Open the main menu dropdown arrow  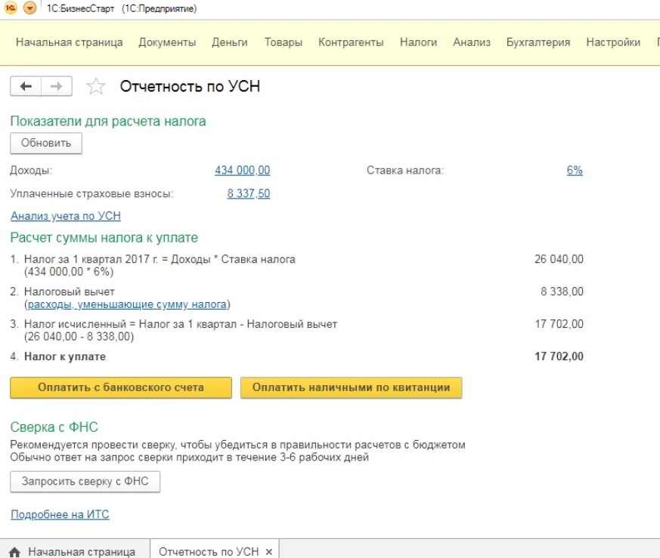pos(30,8)
